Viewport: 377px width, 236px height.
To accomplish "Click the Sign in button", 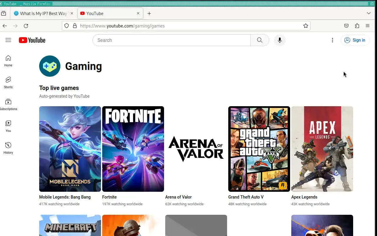I will [x=355, y=40].
